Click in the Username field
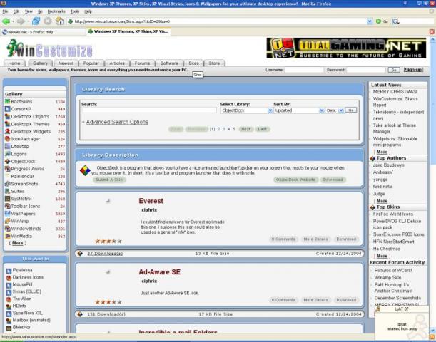The height and width of the screenshot is (342, 436). tap(305, 70)
